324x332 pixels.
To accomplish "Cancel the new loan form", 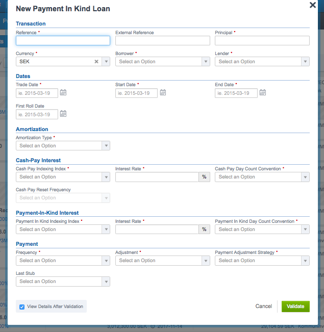I will tap(263, 307).
